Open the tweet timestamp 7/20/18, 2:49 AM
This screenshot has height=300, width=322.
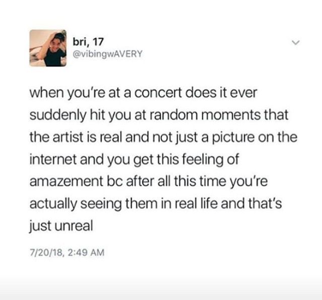(x=67, y=252)
